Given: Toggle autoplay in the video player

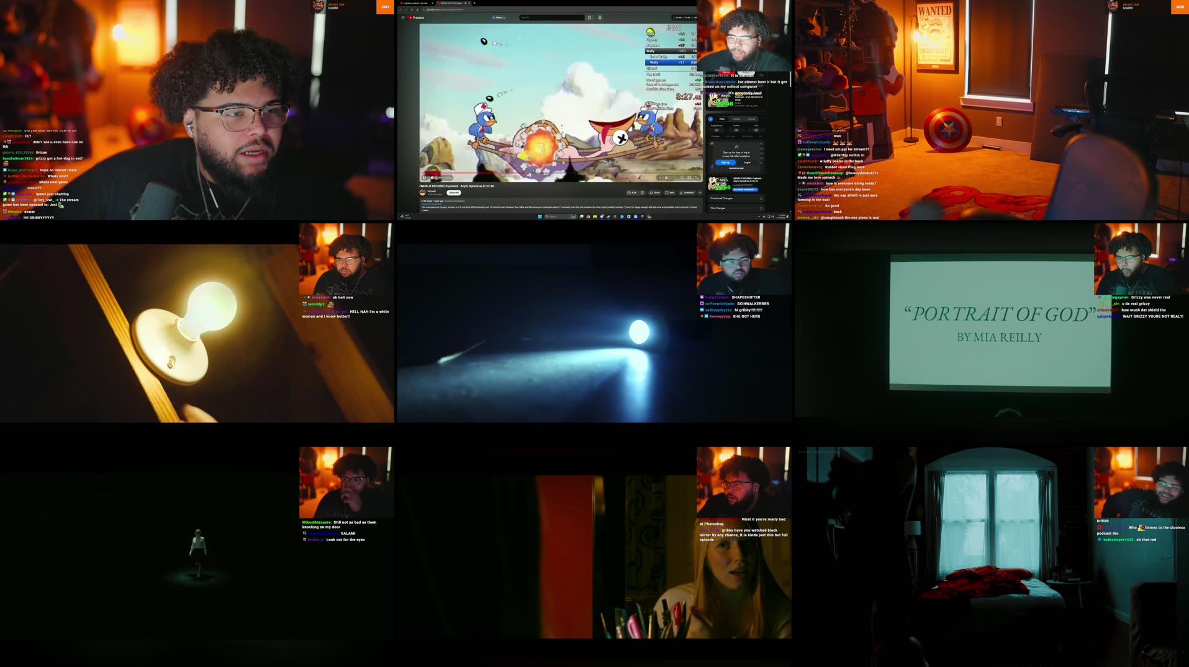Looking at the screenshot, I should (x=666, y=177).
